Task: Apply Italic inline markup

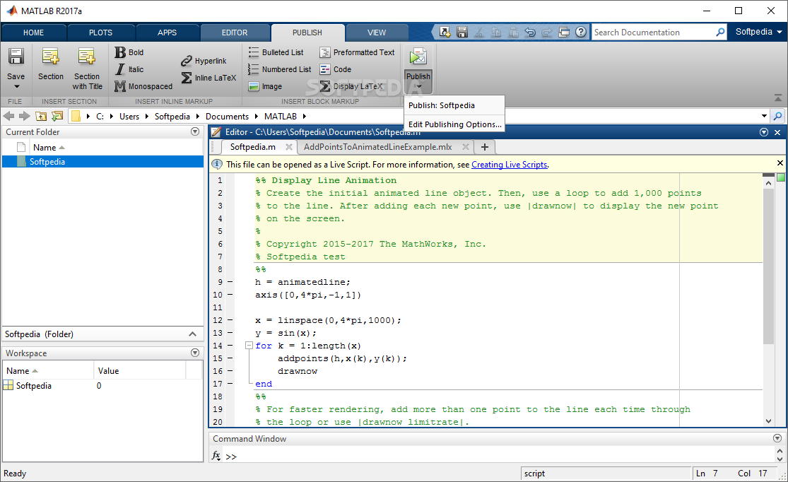Action: [x=129, y=69]
